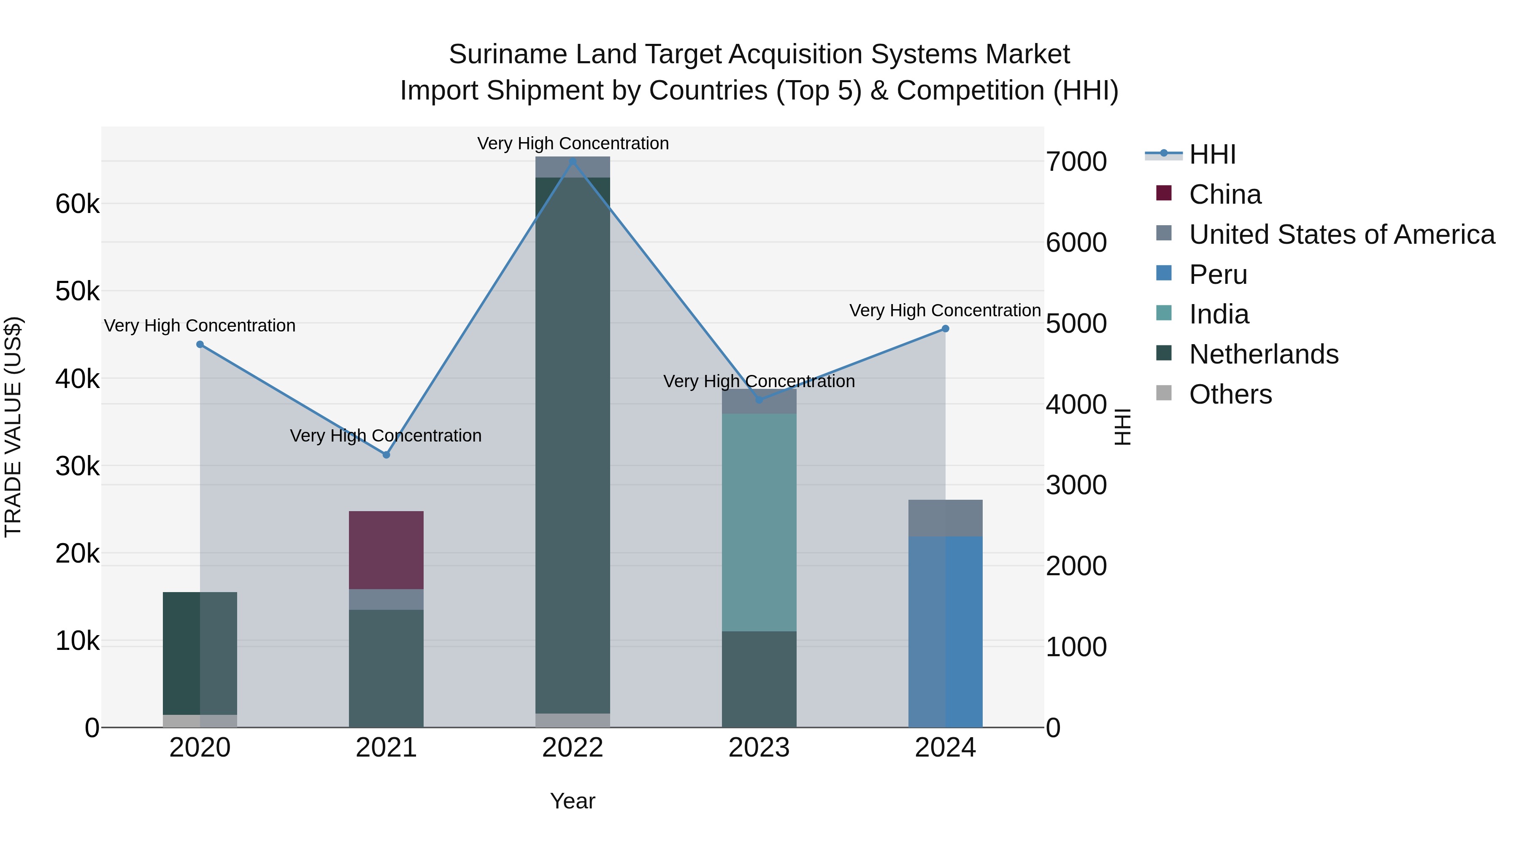Click the USA segment atop 2024 bar

(x=945, y=519)
